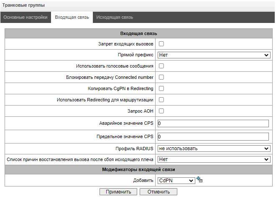Switch to Исходящая связь tab
This screenshot has width=276, height=199.
[115, 18]
